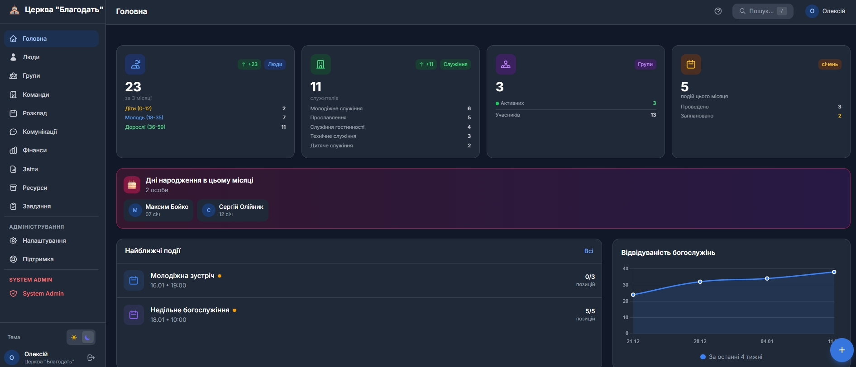Click the Олексій avatar in sidebar footer
856x367 pixels.
[x=12, y=358]
